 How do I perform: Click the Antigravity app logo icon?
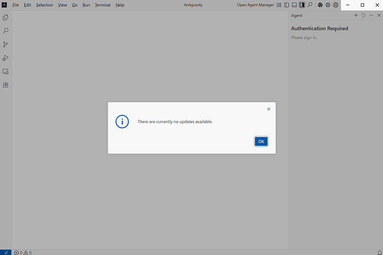(4, 5)
